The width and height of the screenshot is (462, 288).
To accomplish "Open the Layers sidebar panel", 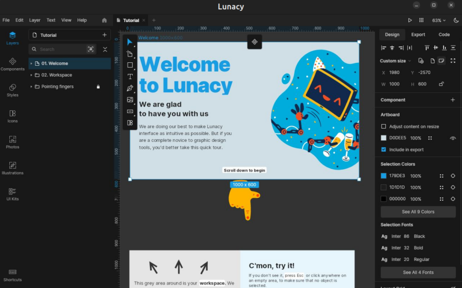I will click(x=12, y=38).
